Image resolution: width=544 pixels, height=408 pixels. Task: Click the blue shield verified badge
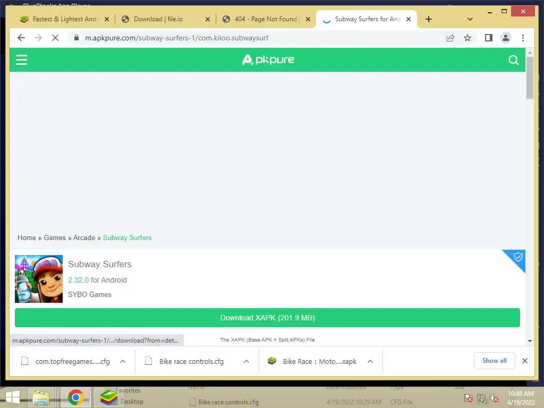point(517,257)
